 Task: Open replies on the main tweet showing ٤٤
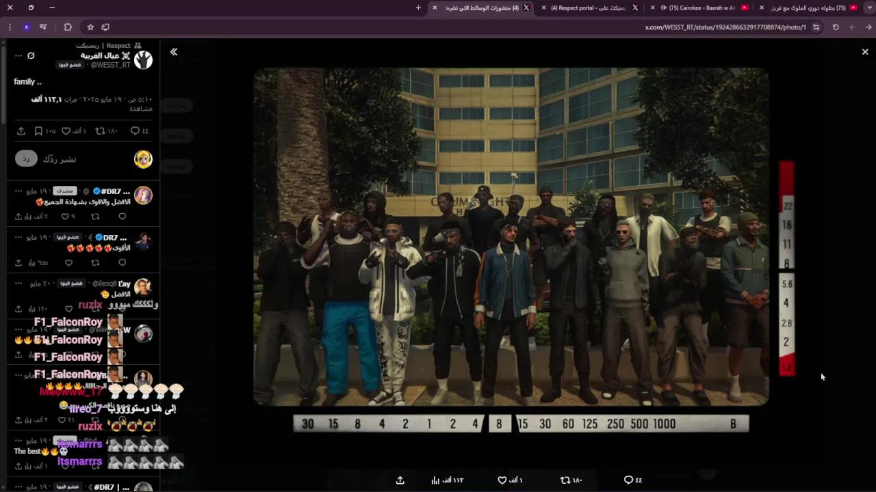point(140,131)
